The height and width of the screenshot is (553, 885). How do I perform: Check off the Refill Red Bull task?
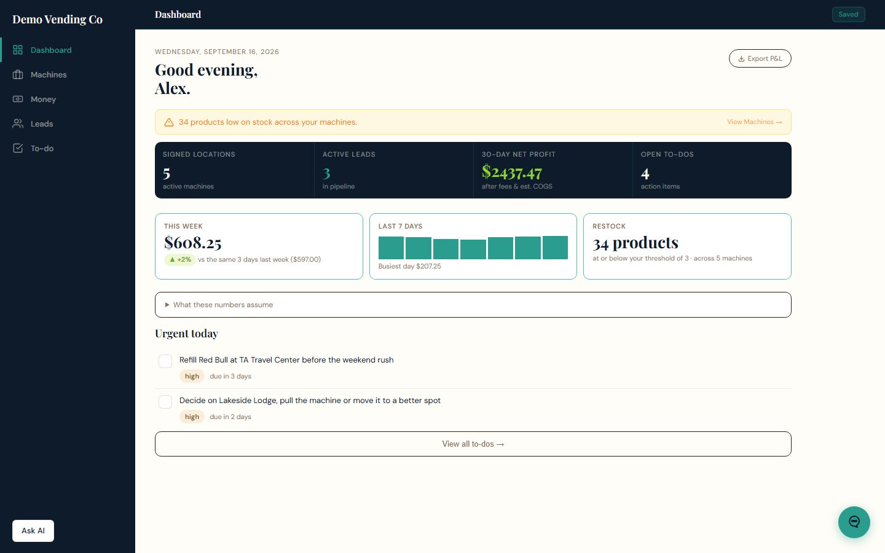[x=165, y=361]
